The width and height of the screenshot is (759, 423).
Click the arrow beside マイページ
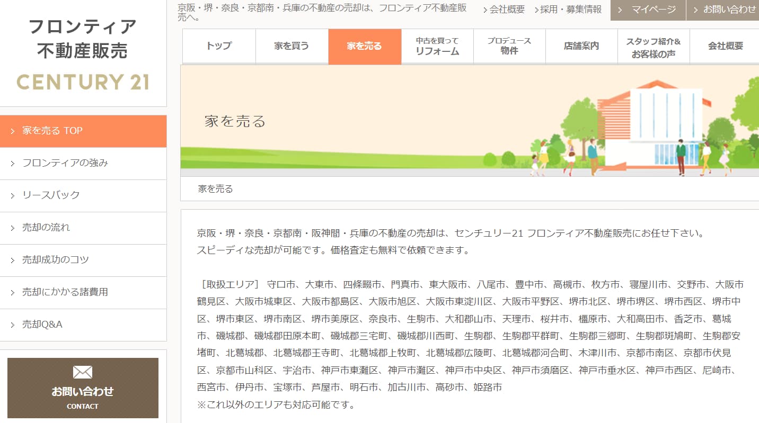tap(620, 10)
